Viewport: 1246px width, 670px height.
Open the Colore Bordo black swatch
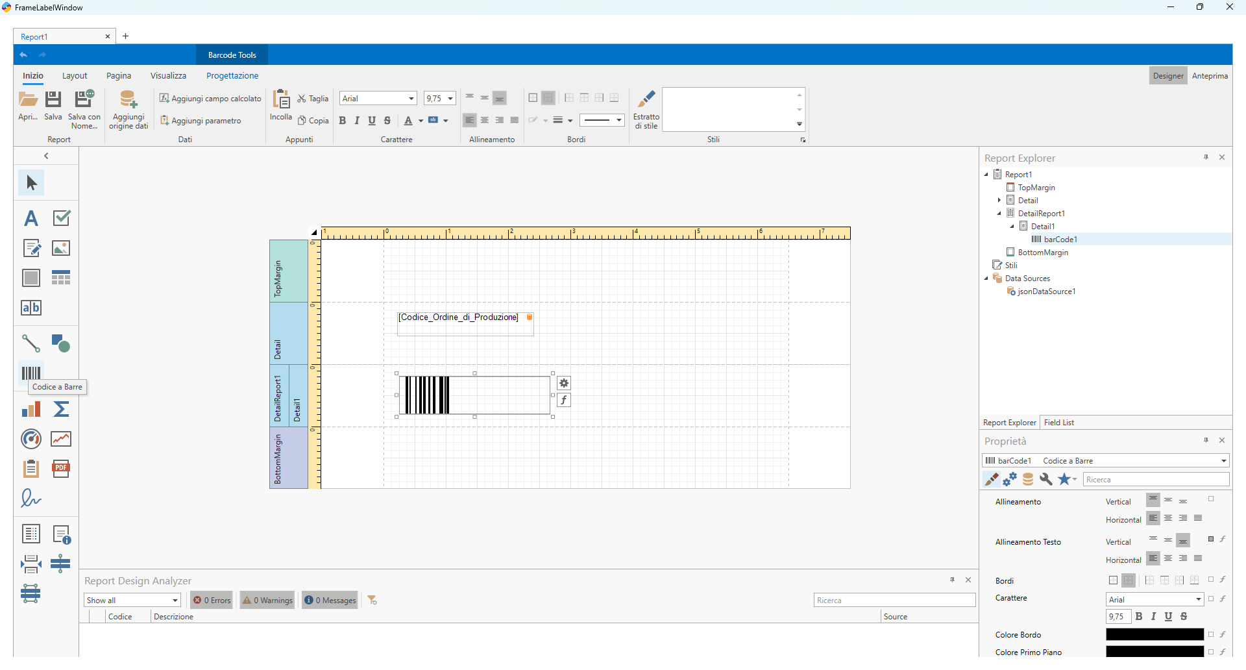pos(1154,634)
